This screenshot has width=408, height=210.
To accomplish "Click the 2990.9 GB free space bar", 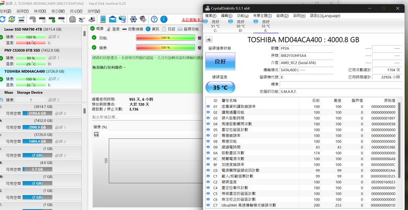I will (x=37, y=127).
